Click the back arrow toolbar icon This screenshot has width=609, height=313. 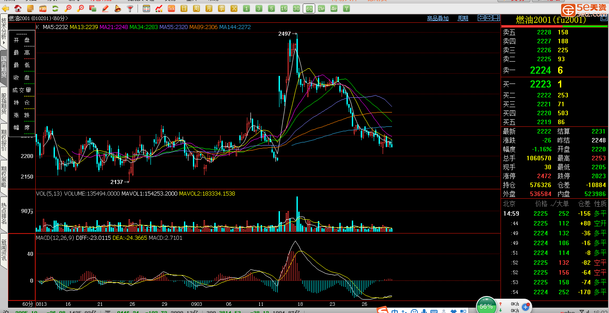click(x=6, y=8)
